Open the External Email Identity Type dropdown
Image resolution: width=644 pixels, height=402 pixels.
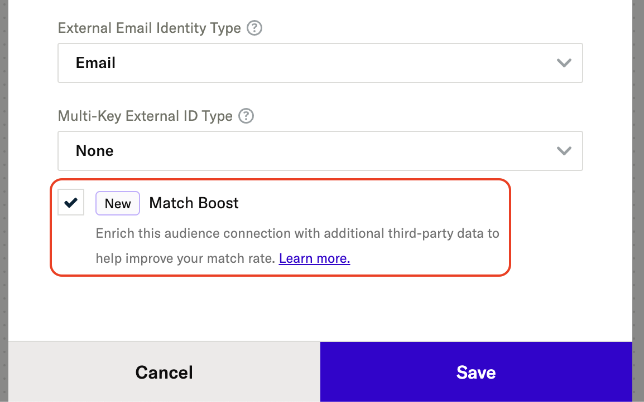pos(320,63)
